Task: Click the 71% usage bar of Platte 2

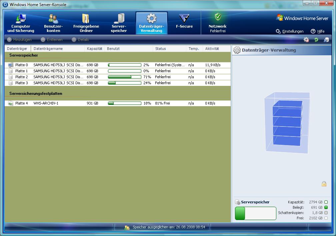Action: pyautogui.click(x=125, y=77)
